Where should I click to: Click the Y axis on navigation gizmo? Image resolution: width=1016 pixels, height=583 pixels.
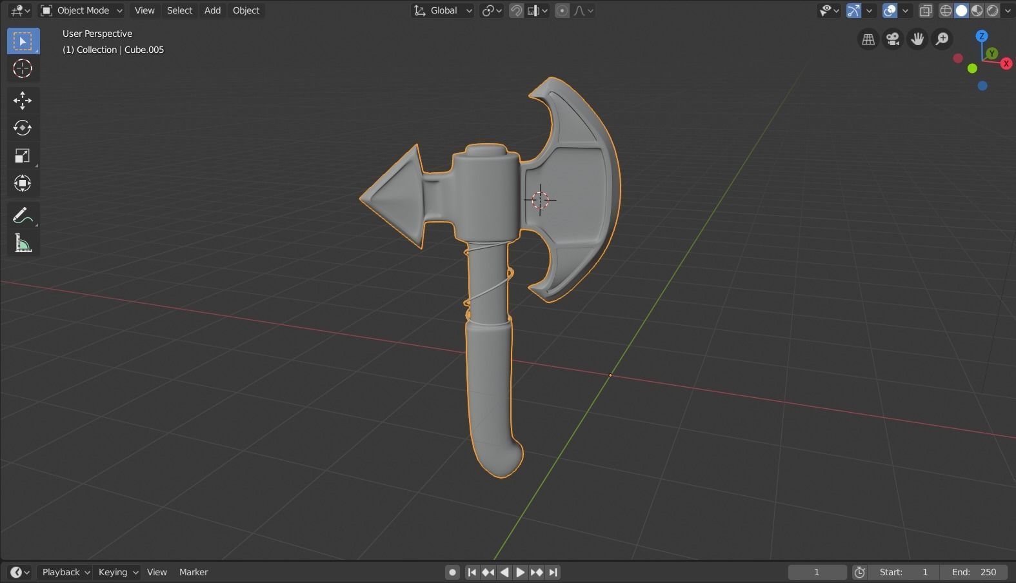992,54
